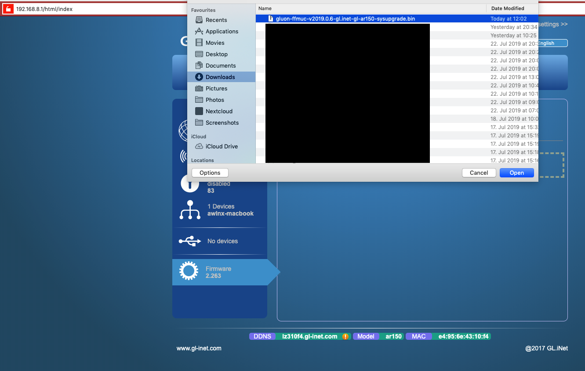Image resolution: width=585 pixels, height=371 pixels.
Task: Select the gluon-ffmuc sysupgrade.bin file
Action: click(345, 18)
